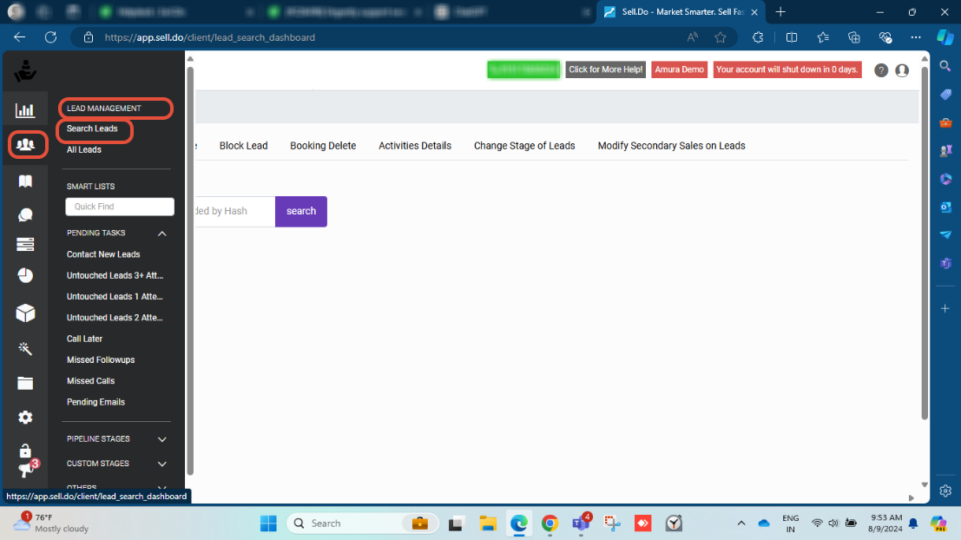Click the browser back arrow

point(20,37)
